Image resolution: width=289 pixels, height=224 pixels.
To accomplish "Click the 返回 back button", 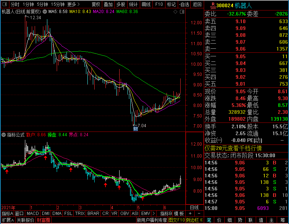I will click(197, 4).
